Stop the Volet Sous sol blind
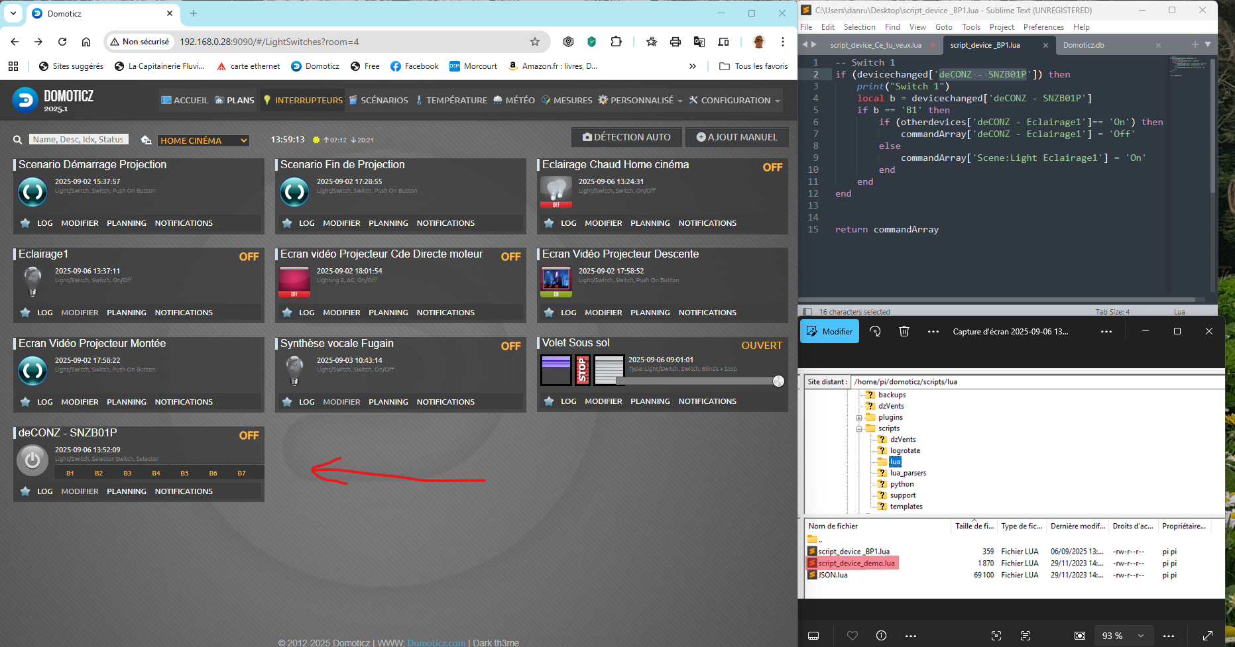 click(583, 370)
